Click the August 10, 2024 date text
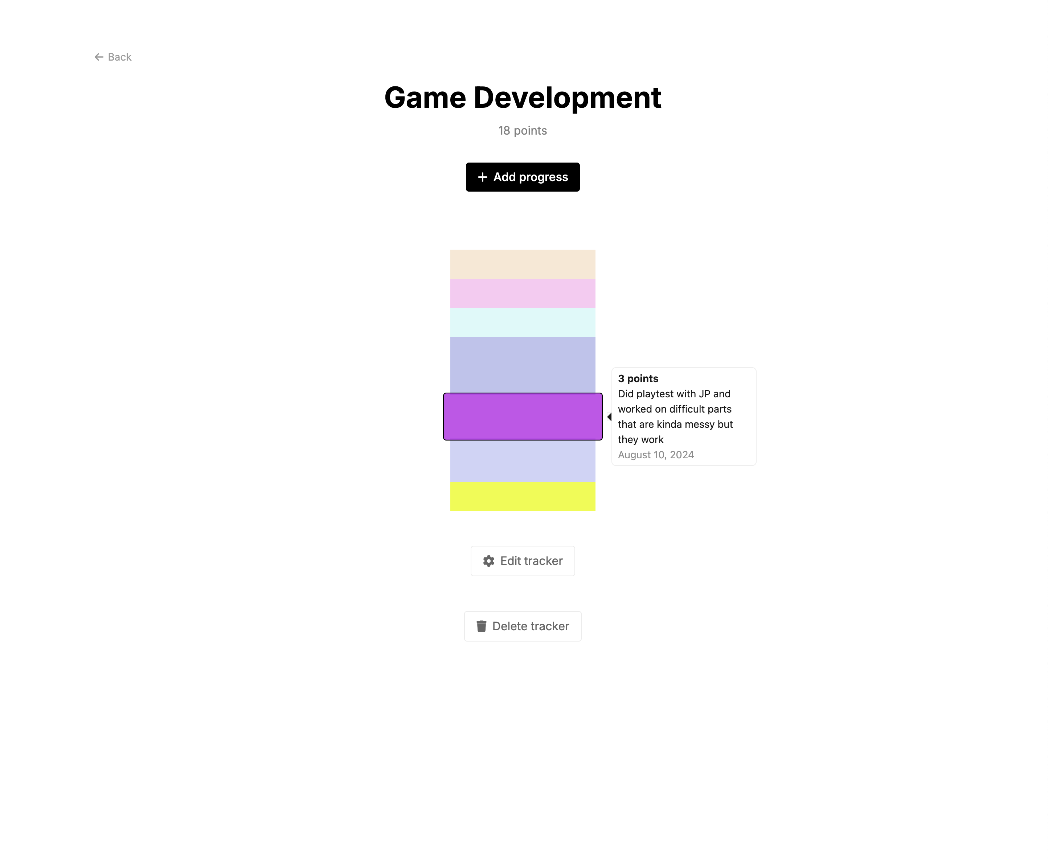The height and width of the screenshot is (860, 1048). [x=656, y=455]
